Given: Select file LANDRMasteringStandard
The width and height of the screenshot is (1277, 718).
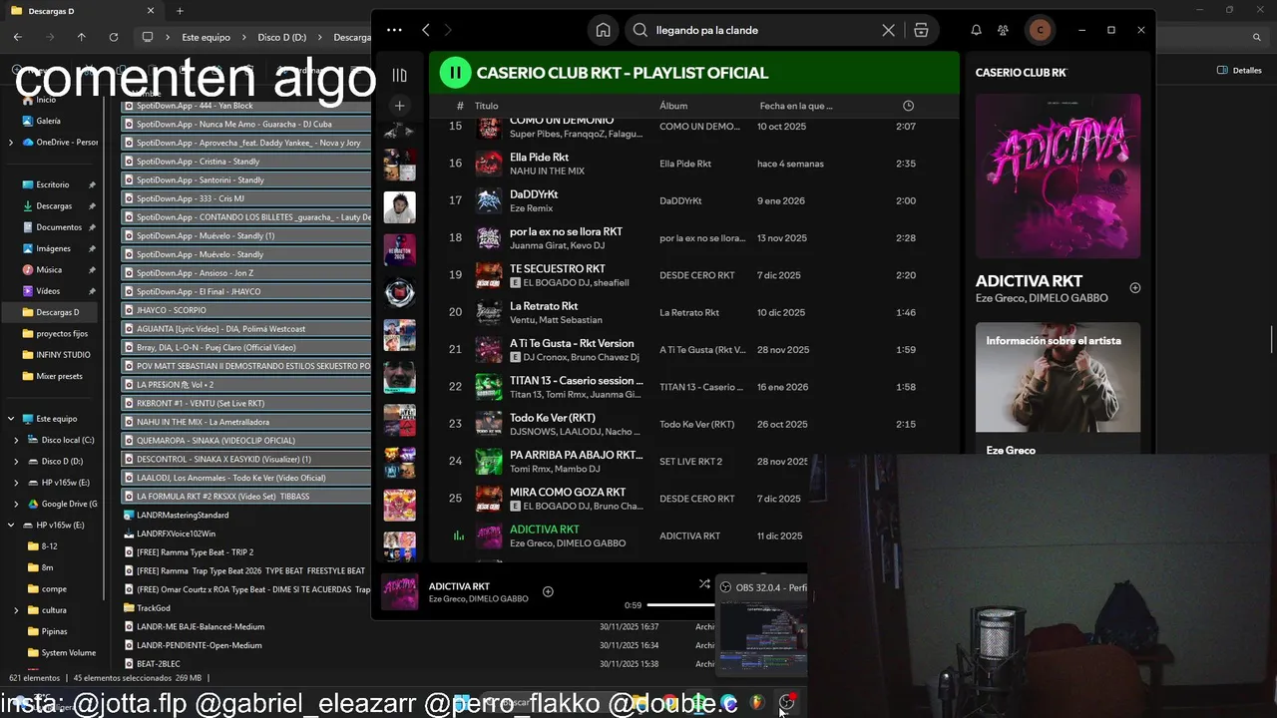Looking at the screenshot, I should tap(183, 516).
